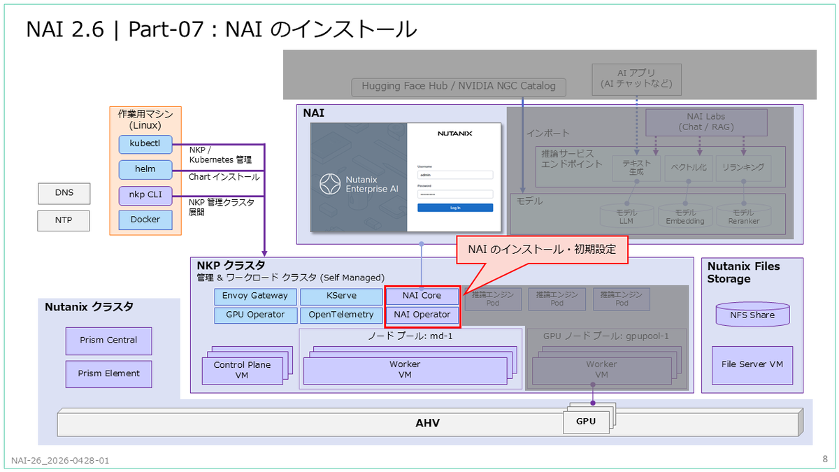839x472 pixels.
Task: Click the Nutanix クラスタ heading
Action: pyautogui.click(x=89, y=307)
